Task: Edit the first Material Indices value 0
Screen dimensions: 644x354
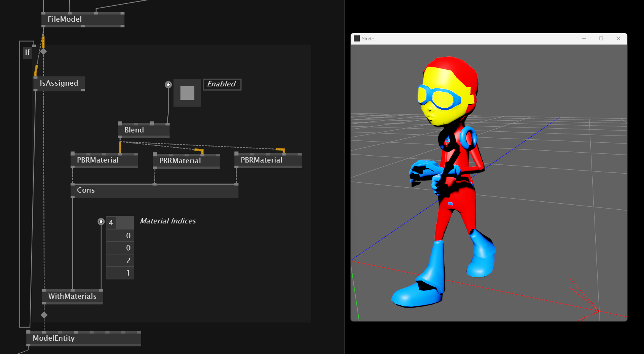Action: (120, 236)
